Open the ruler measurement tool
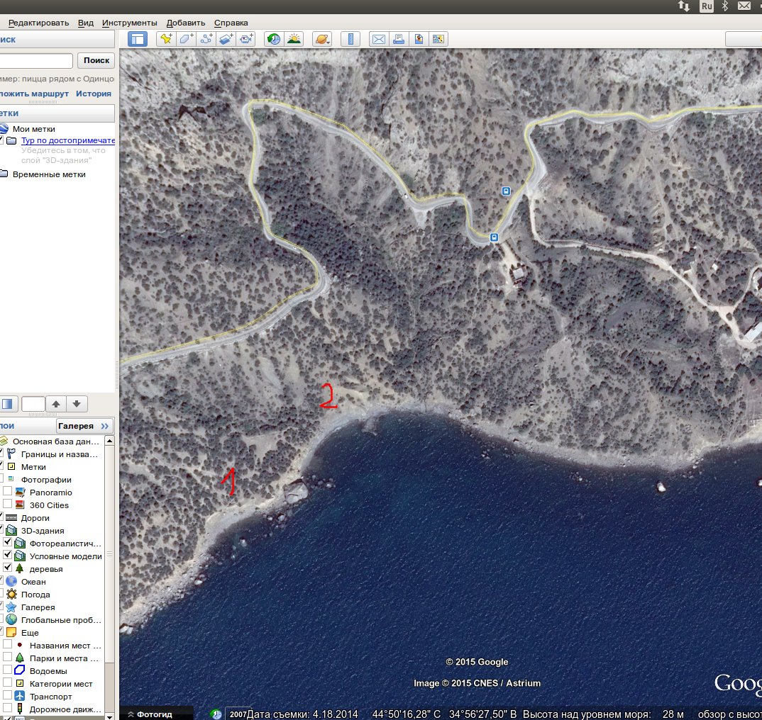The height and width of the screenshot is (720, 762). click(x=351, y=39)
